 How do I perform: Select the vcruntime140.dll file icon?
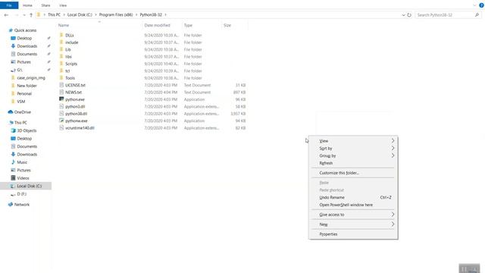(x=61, y=127)
